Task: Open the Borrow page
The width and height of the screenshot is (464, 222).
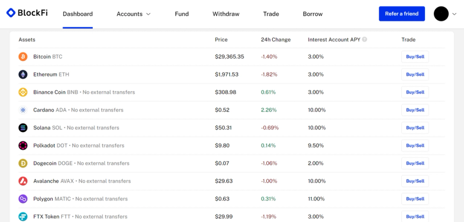Action: [x=313, y=14]
